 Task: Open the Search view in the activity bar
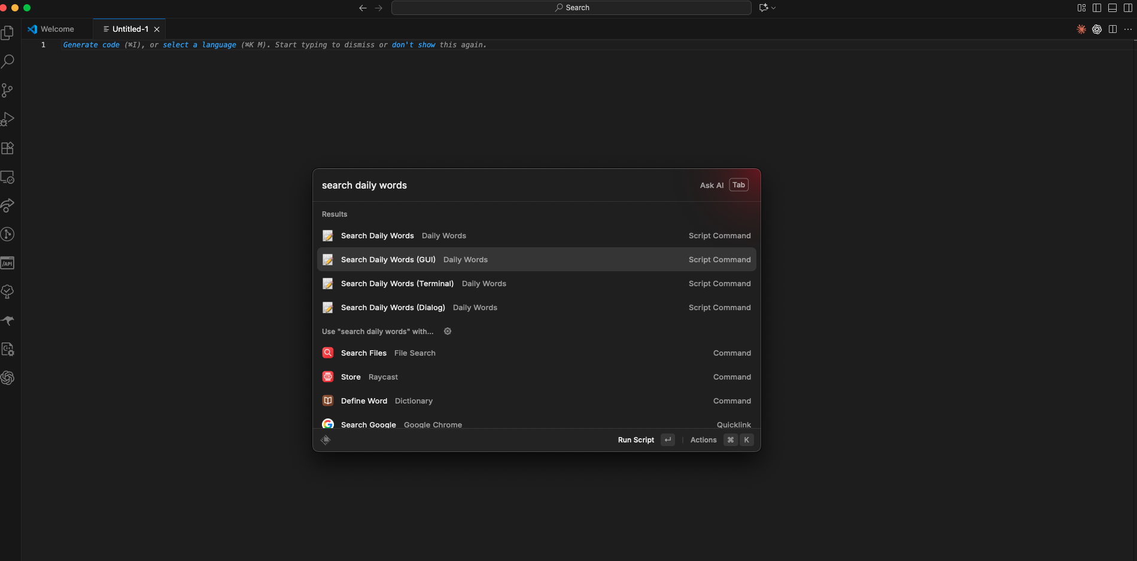8,61
